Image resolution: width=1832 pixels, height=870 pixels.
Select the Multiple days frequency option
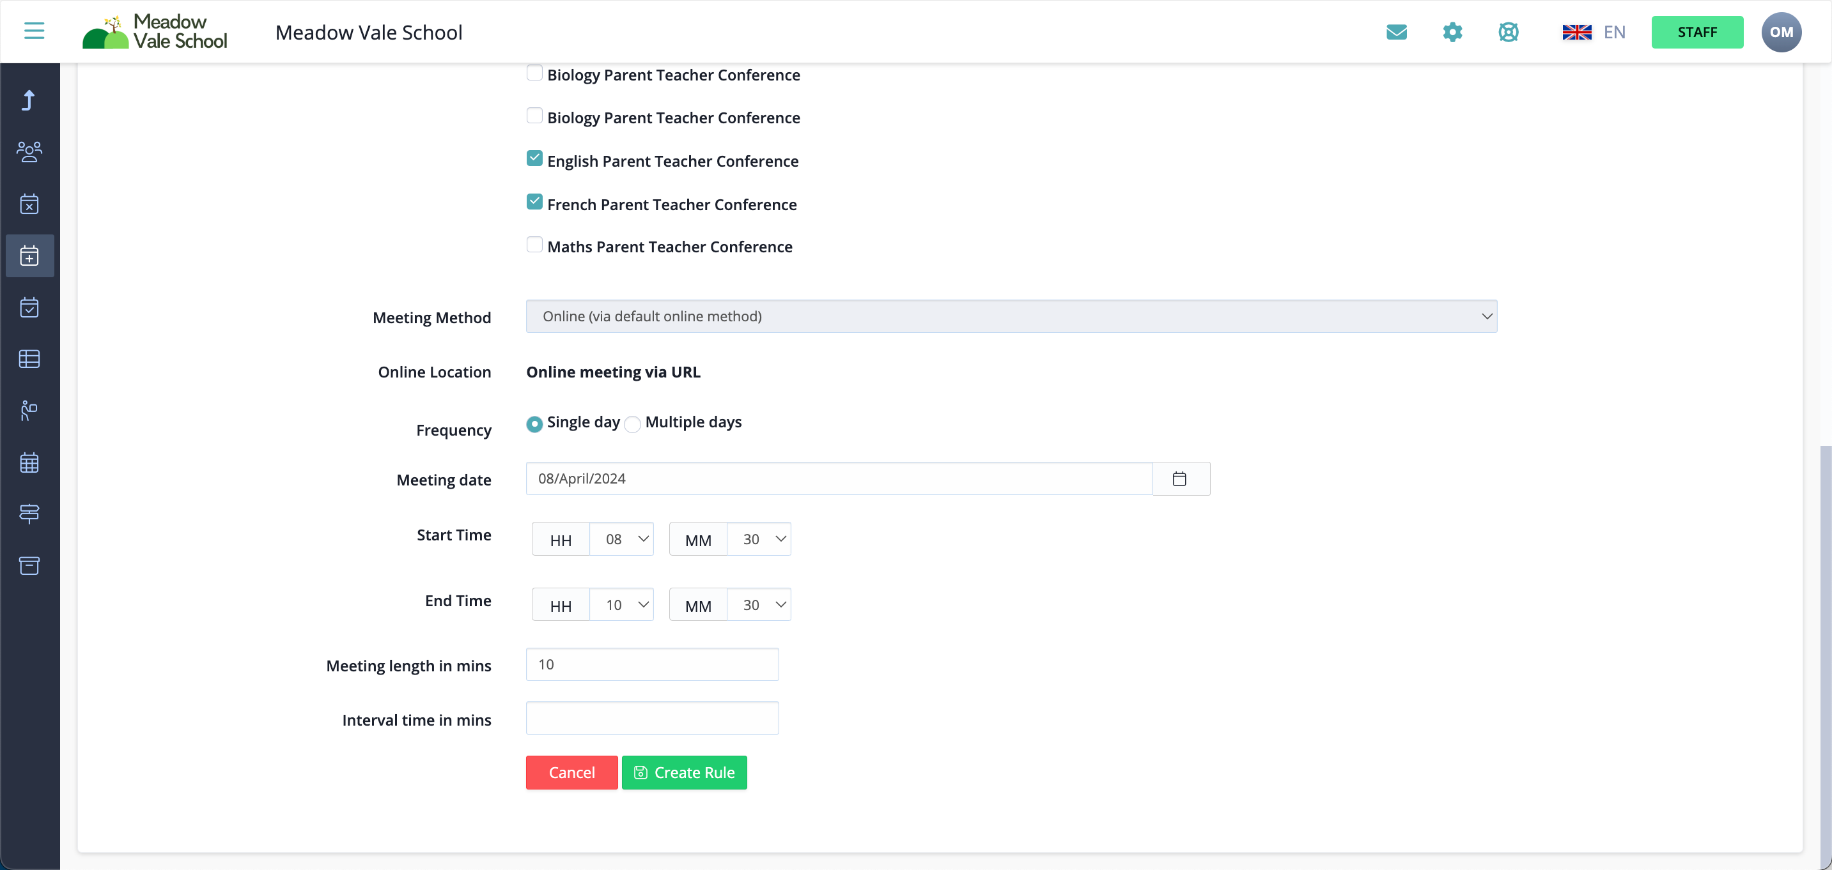point(632,424)
